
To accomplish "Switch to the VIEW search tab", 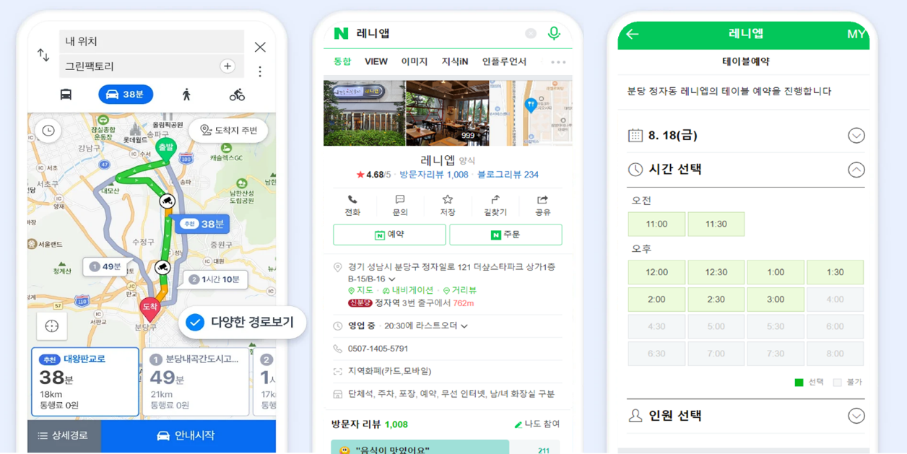I will pos(376,62).
